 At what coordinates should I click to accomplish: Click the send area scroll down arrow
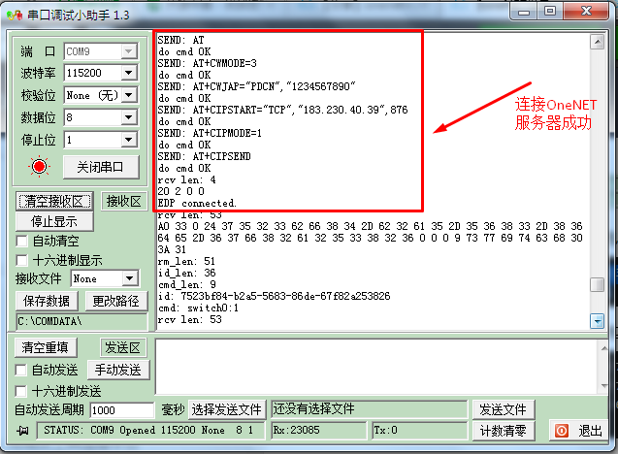(604, 386)
